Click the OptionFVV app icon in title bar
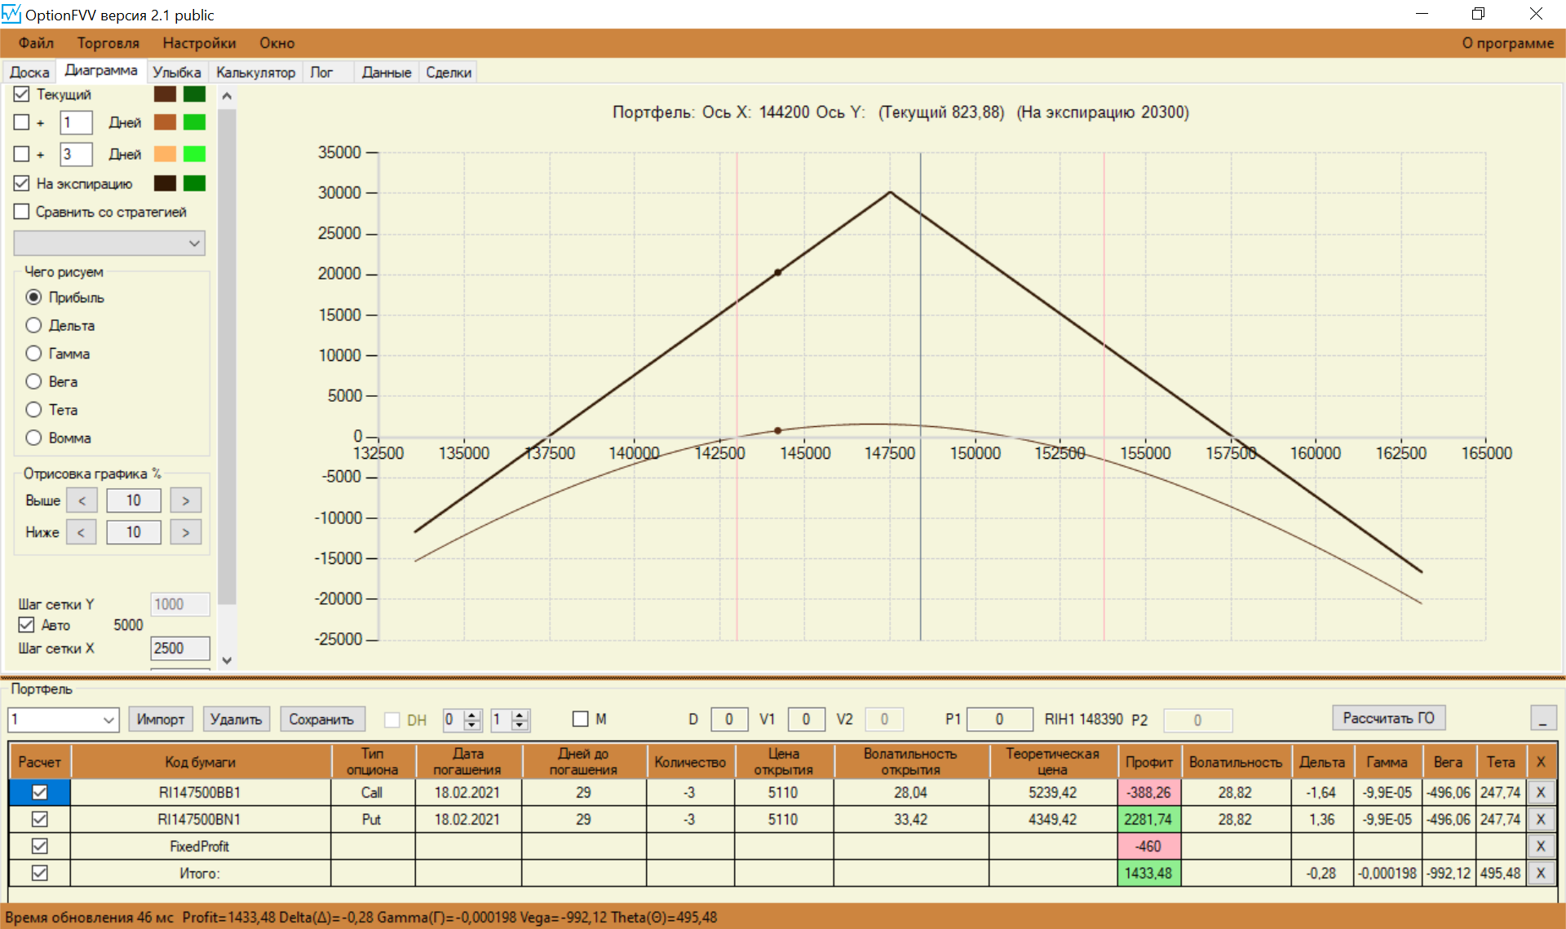 click(11, 14)
